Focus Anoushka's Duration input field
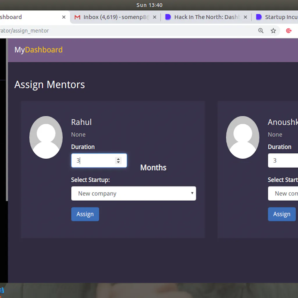298x298 pixels. (x=282, y=161)
